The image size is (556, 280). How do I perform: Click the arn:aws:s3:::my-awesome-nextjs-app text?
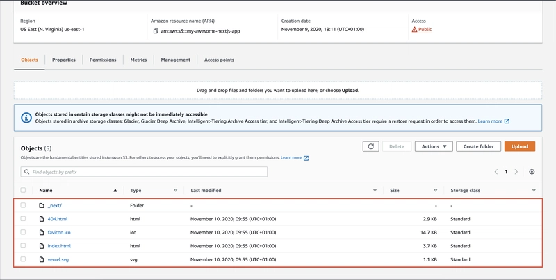point(200,31)
